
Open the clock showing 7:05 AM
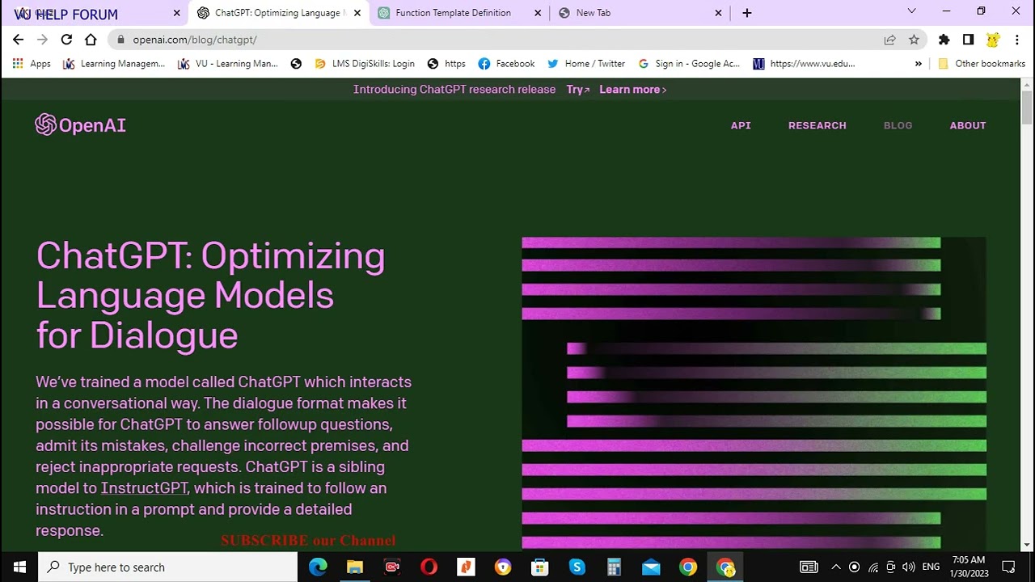(969, 567)
